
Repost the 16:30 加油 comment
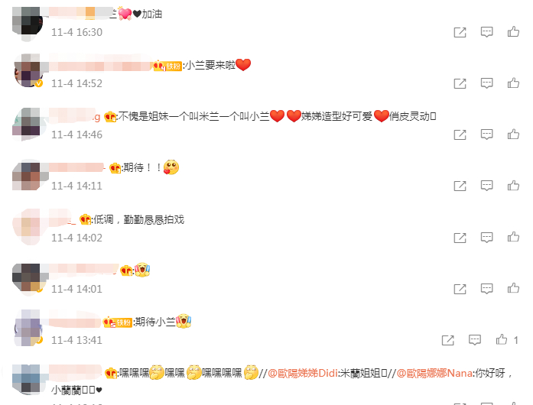point(460,32)
